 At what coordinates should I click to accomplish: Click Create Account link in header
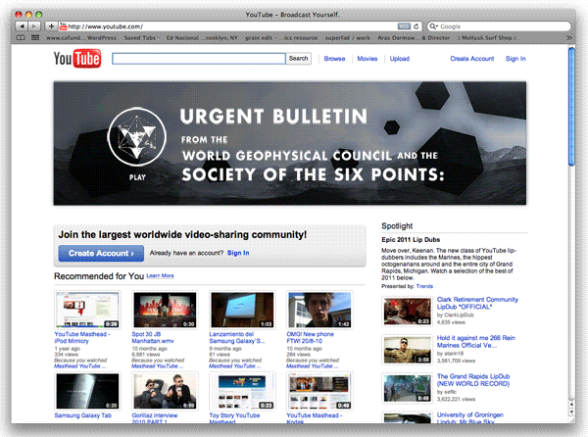[472, 59]
